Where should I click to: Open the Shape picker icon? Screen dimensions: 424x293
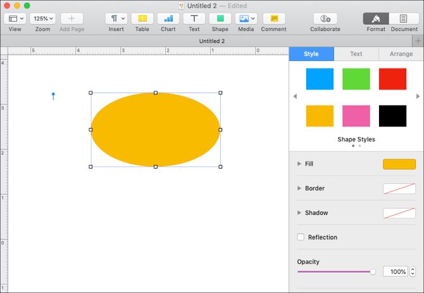click(220, 18)
